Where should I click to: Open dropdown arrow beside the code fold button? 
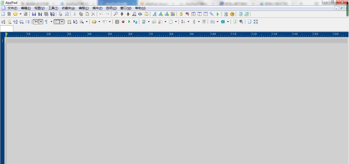pyautogui.click(x=41, y=22)
